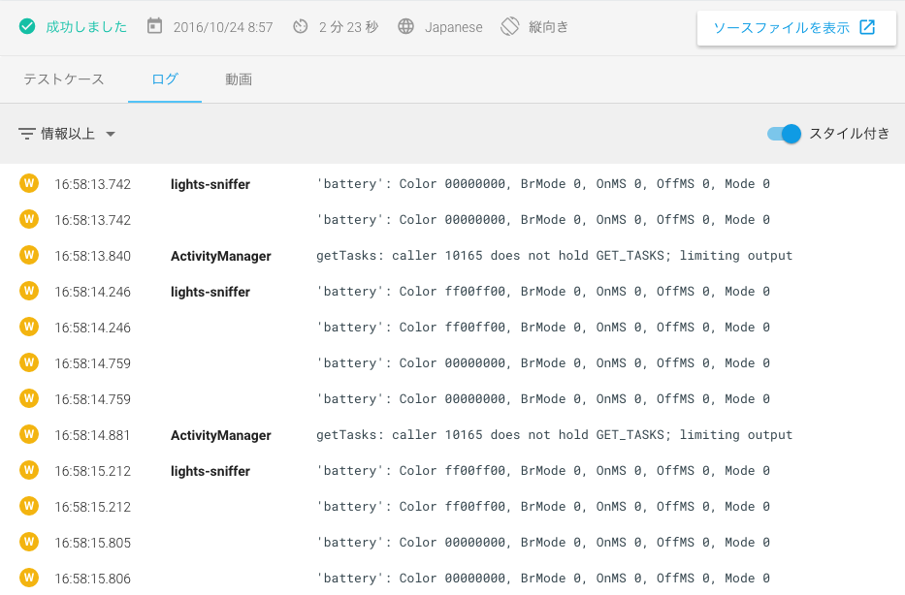Click the globe language icon

click(406, 26)
